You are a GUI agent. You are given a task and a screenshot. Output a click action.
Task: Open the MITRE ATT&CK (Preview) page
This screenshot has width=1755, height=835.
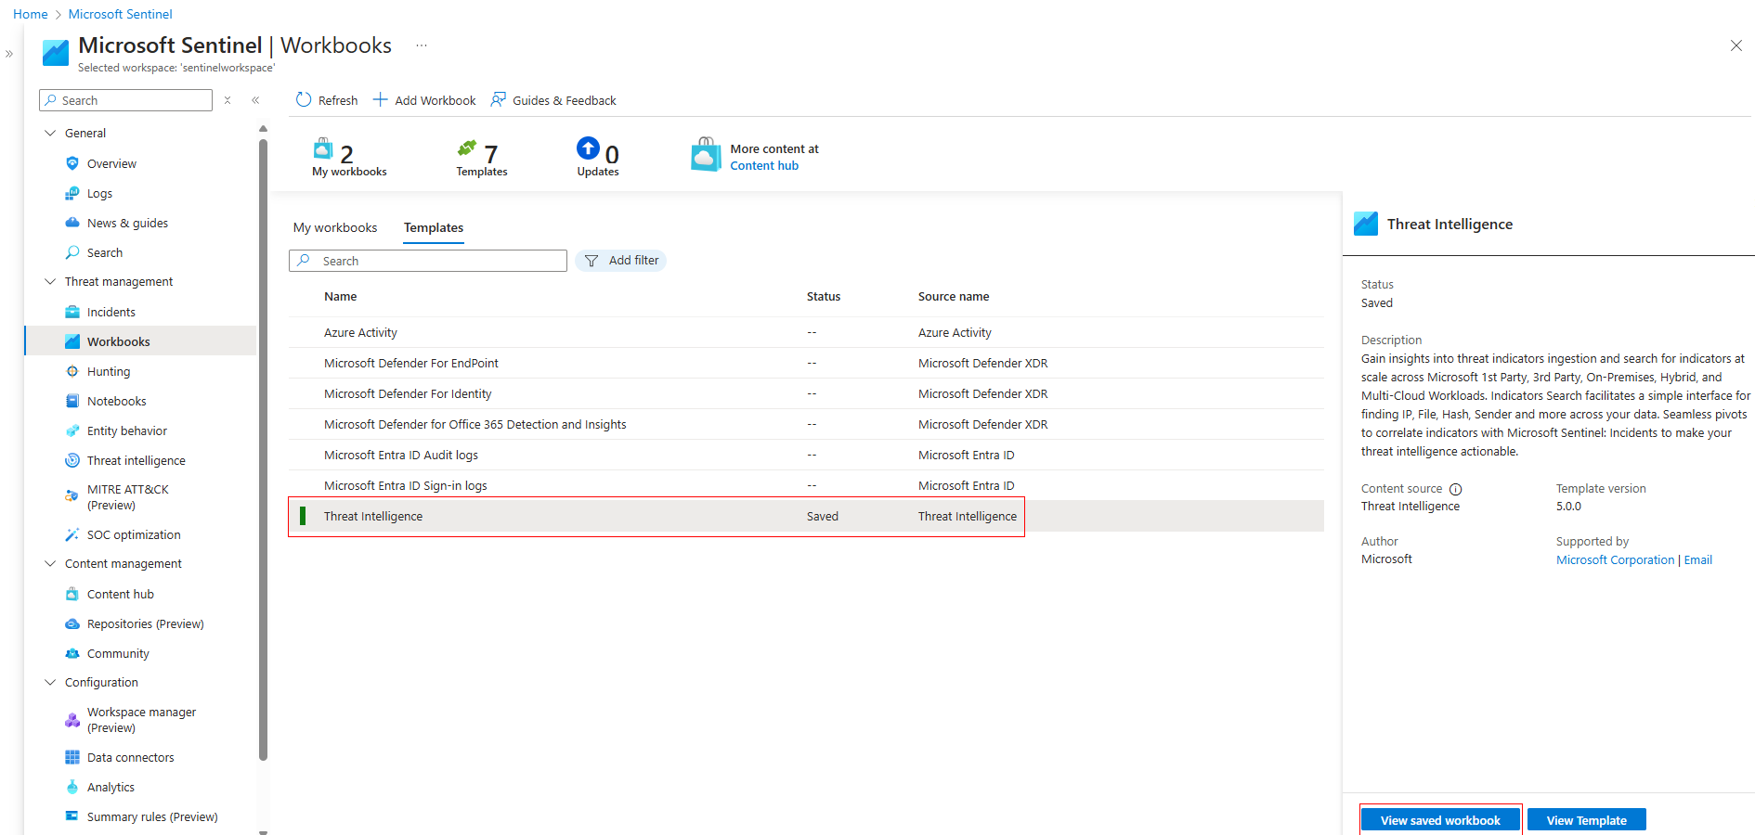(x=127, y=497)
